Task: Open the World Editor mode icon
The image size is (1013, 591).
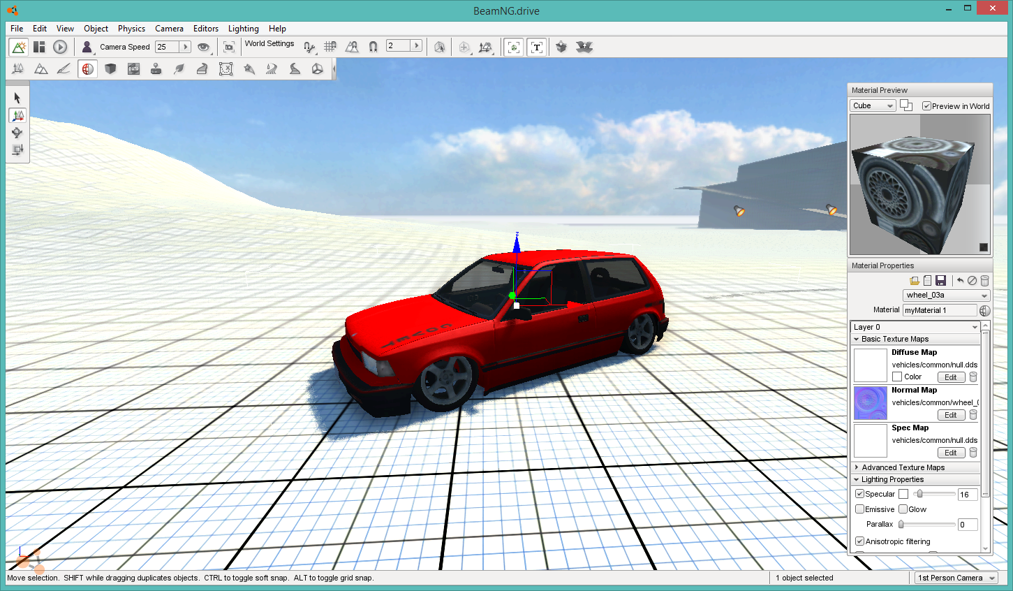Action: pos(19,47)
